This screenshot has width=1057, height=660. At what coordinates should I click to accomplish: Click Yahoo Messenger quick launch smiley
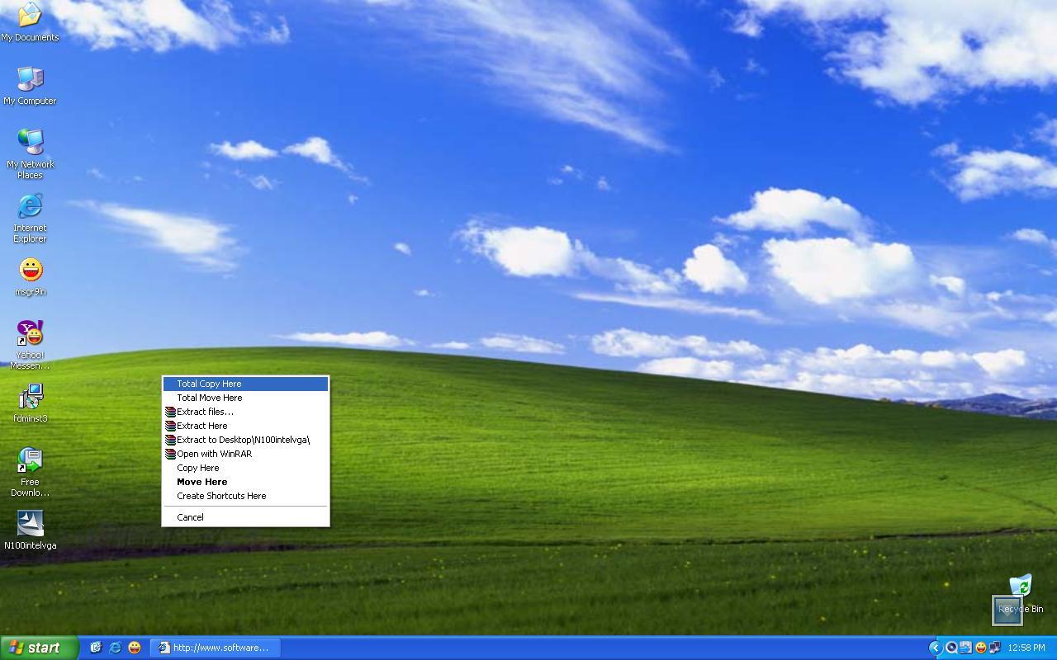pyautogui.click(x=135, y=648)
